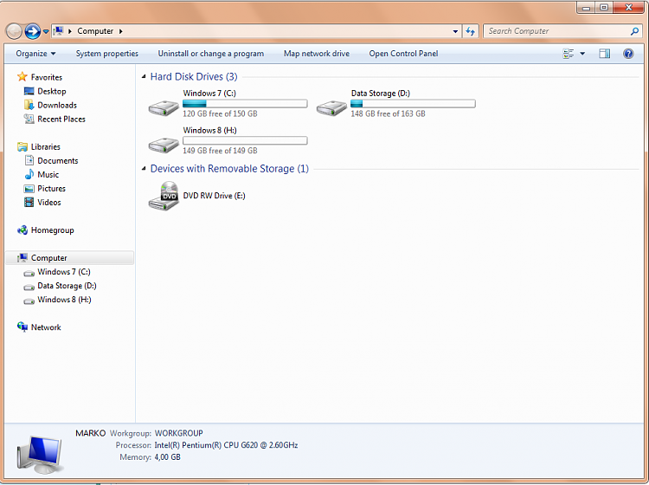Select Computer in navigation pane
Viewport: 649px width, 485px height.
[69, 258]
